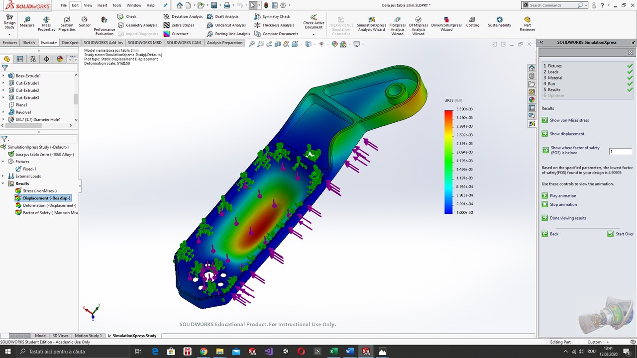Collapse the Fixtures node
The width and height of the screenshot is (637, 358).
tap(3, 162)
